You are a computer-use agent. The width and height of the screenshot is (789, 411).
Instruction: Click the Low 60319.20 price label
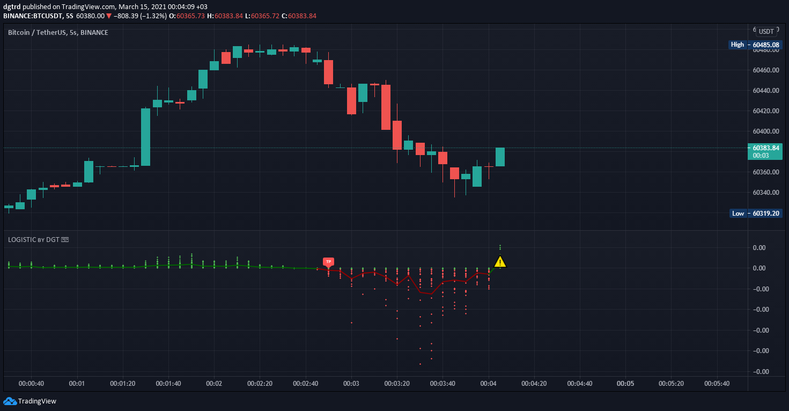click(x=755, y=213)
